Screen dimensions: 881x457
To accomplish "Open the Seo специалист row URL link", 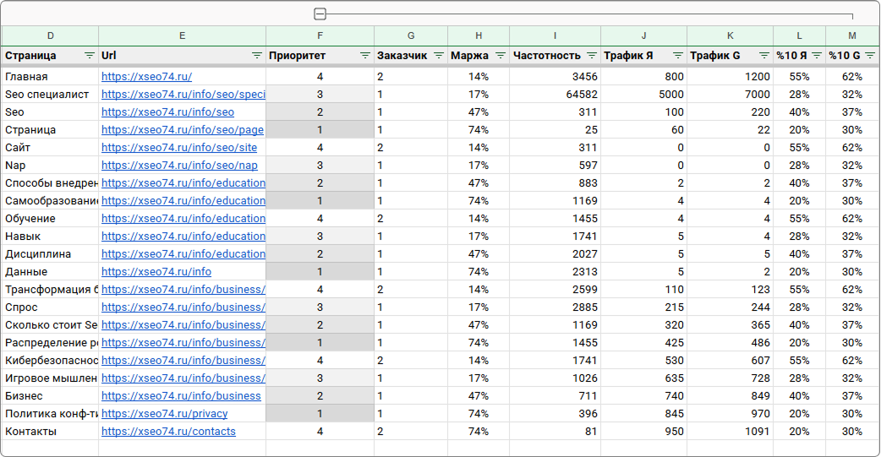I will 183,95.
